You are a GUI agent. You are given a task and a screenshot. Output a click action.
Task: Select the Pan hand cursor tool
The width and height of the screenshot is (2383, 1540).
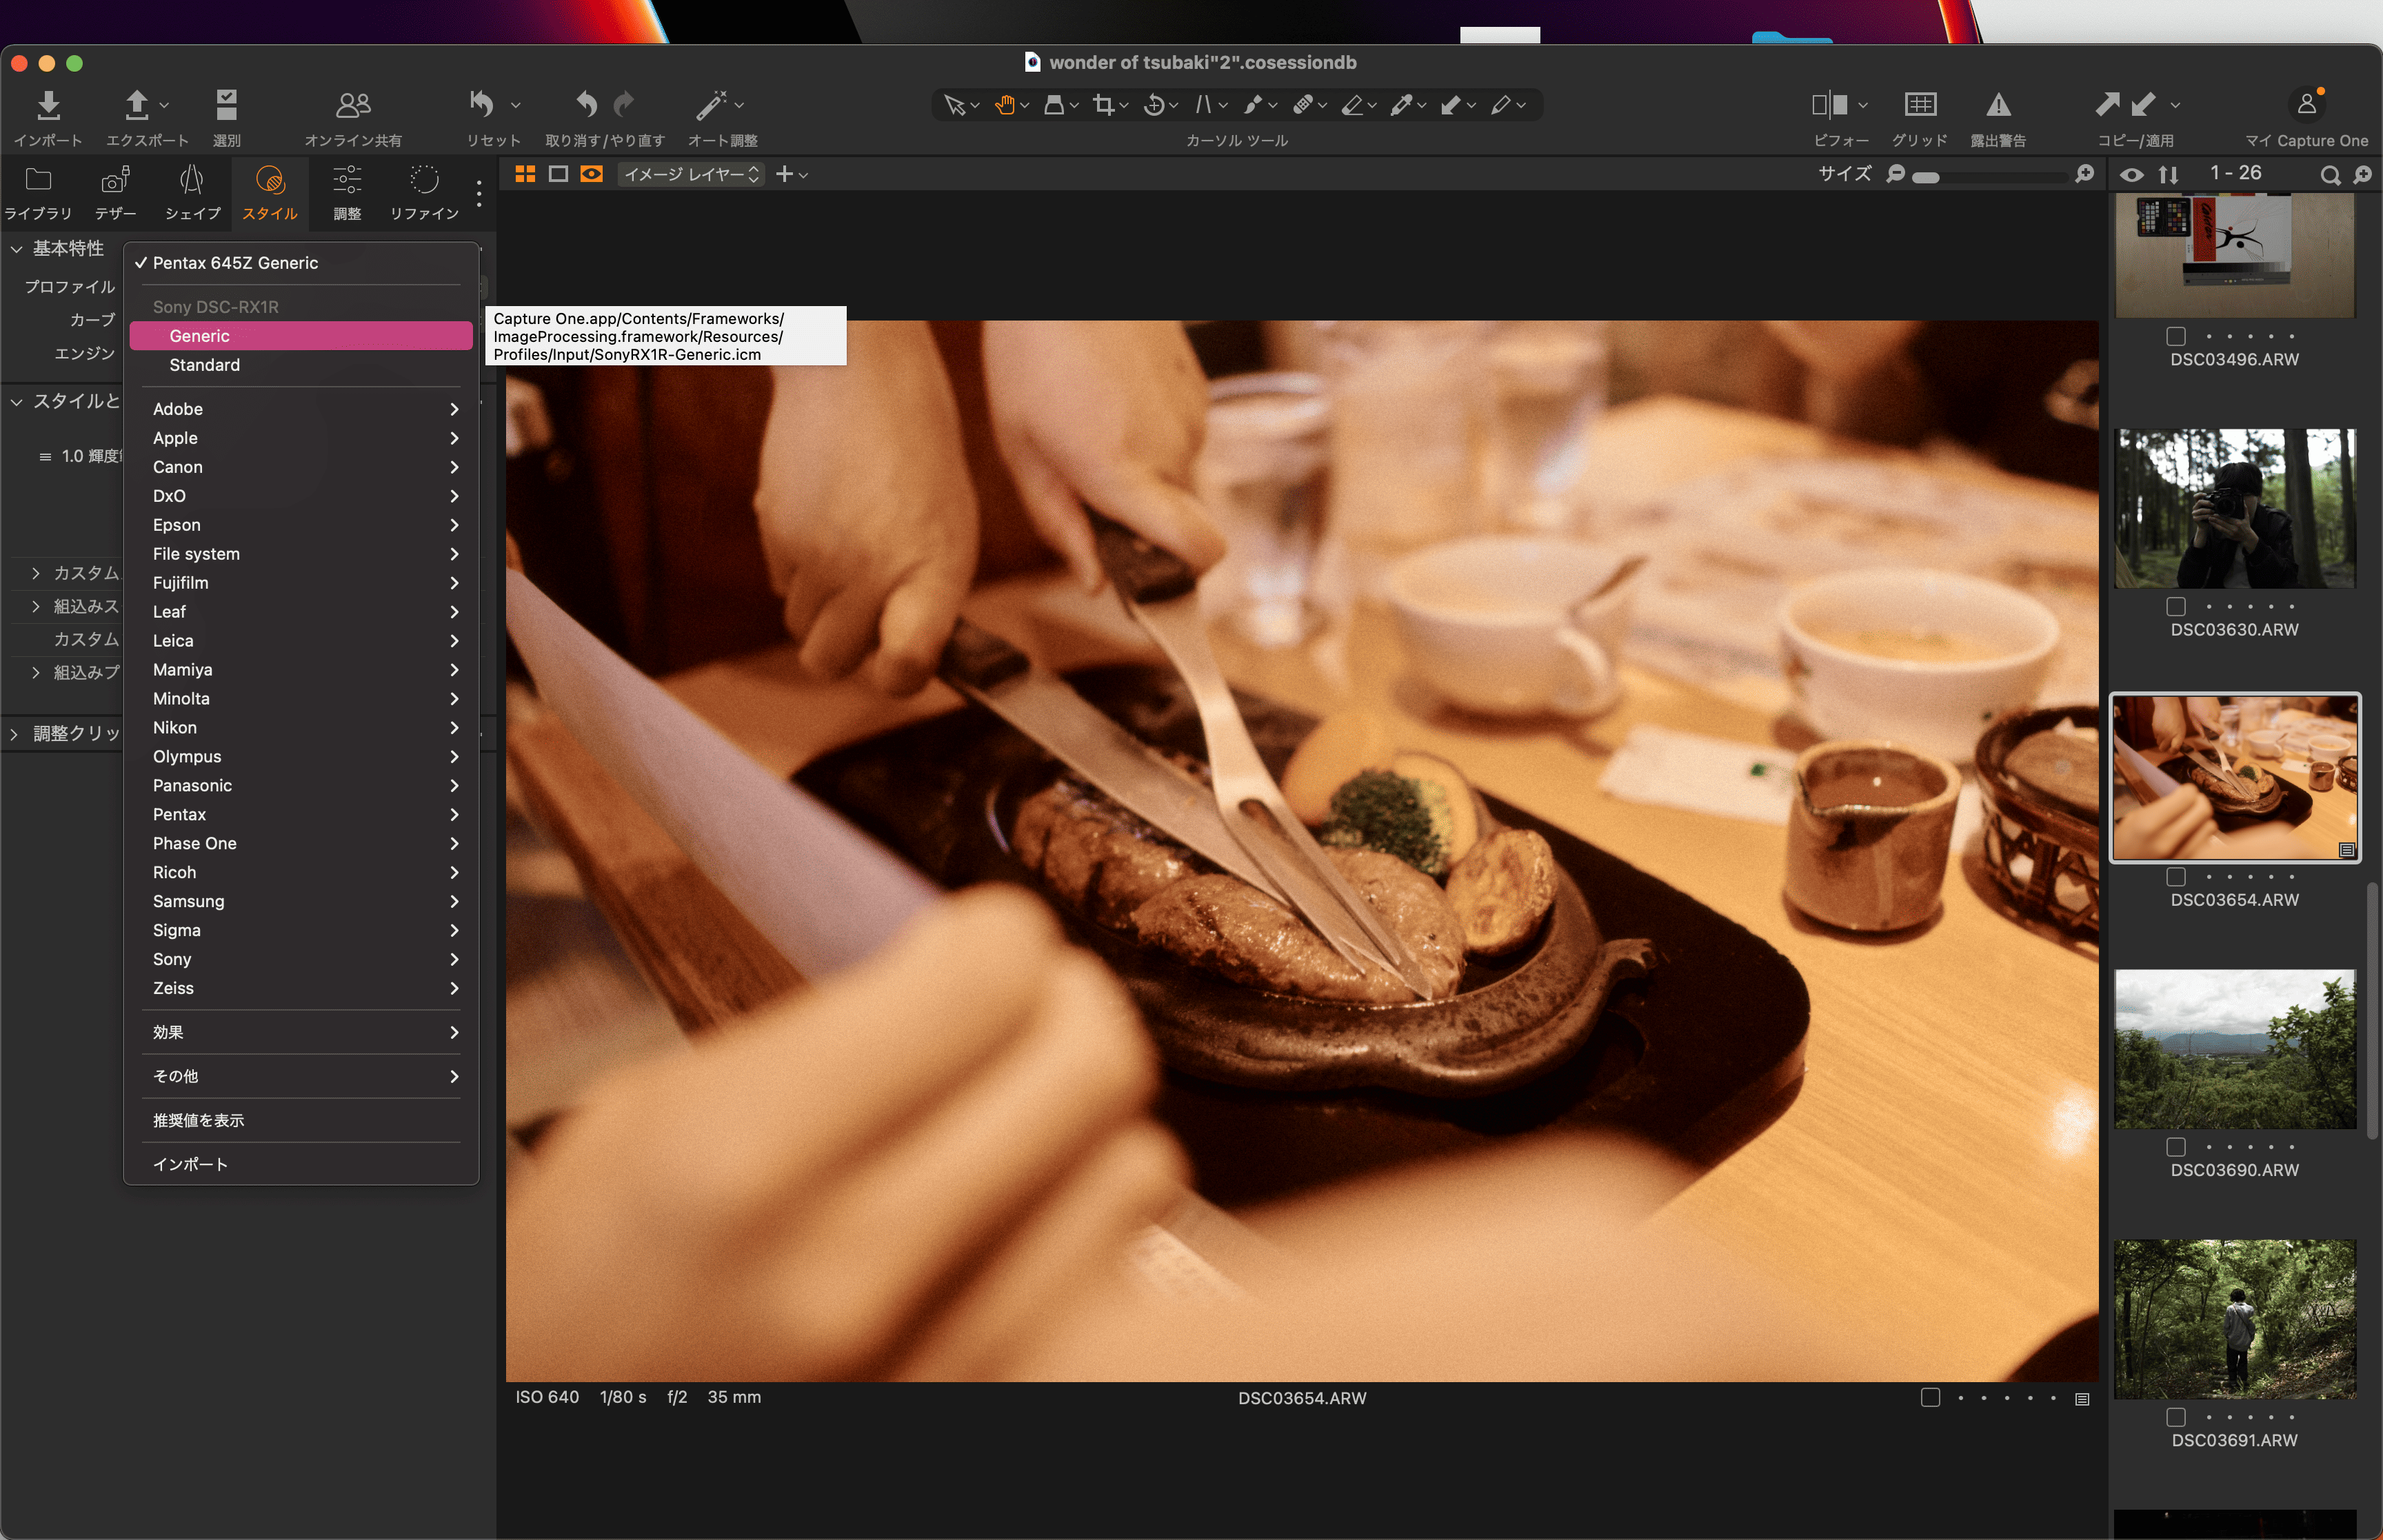[1005, 105]
